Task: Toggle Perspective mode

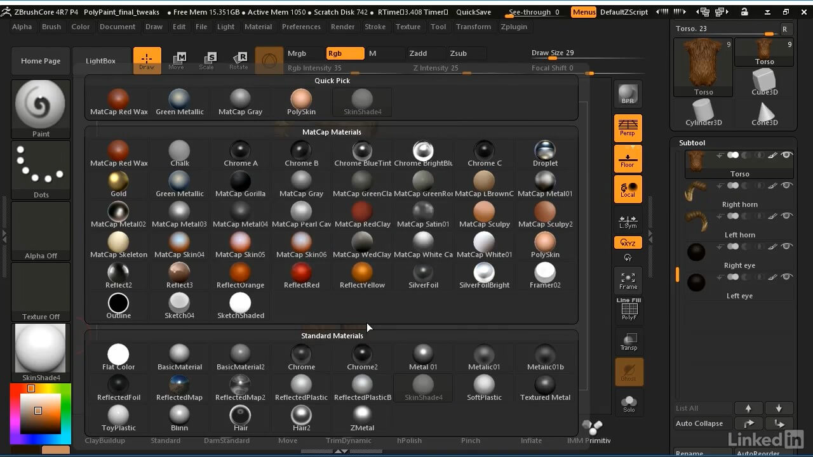Action: [628, 128]
